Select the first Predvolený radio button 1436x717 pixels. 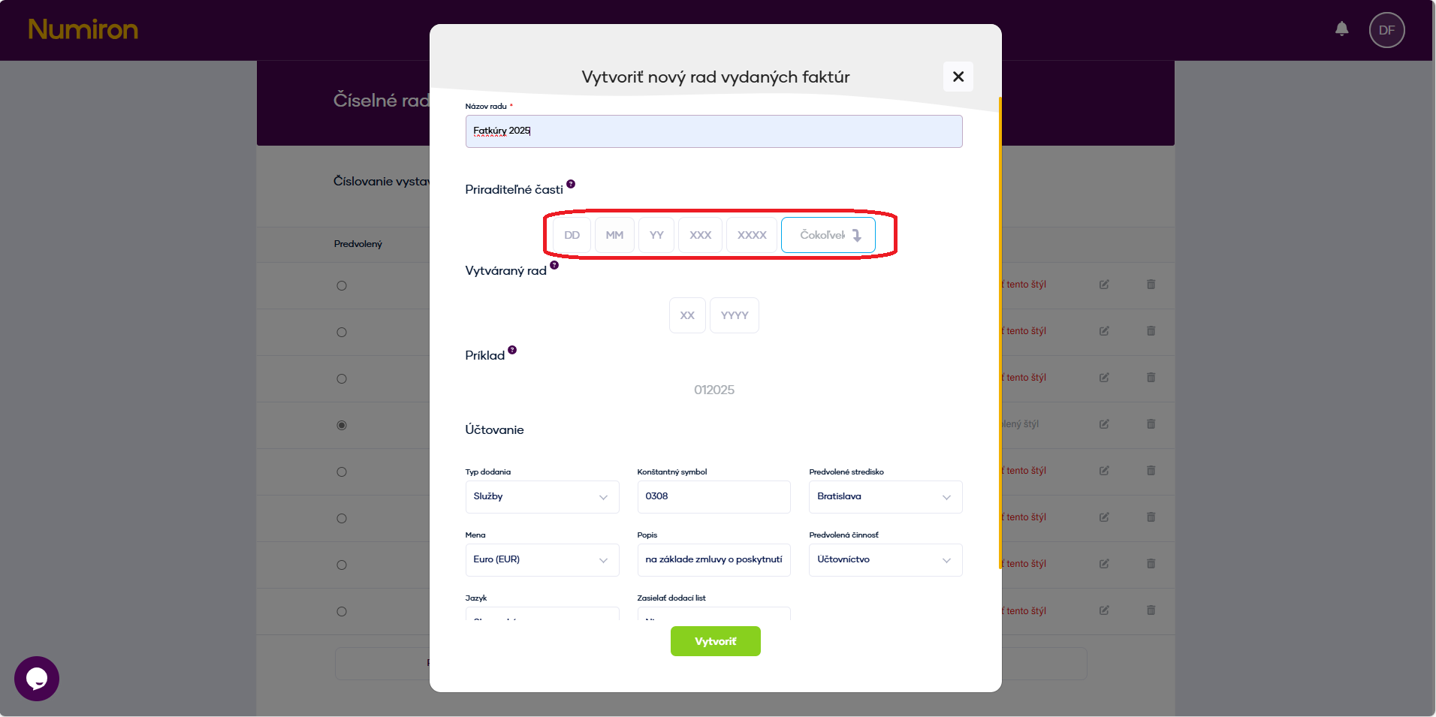(342, 285)
